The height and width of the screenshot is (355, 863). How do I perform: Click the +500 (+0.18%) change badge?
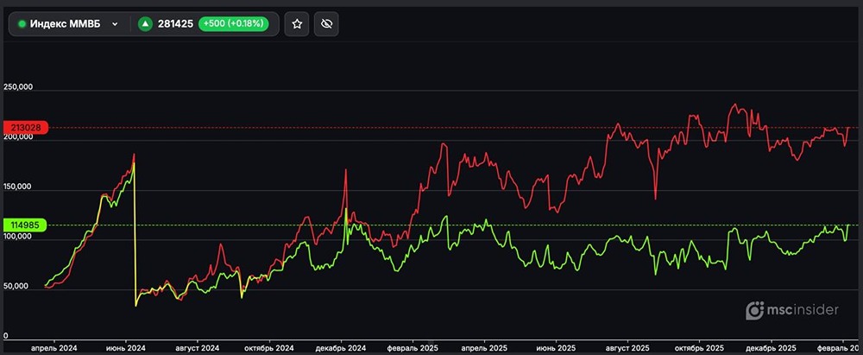coord(240,24)
